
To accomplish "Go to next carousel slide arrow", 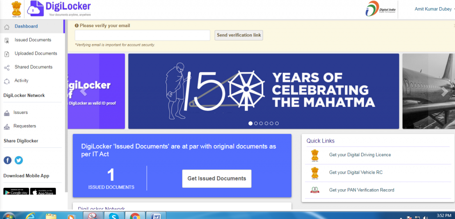I will click(444, 92).
